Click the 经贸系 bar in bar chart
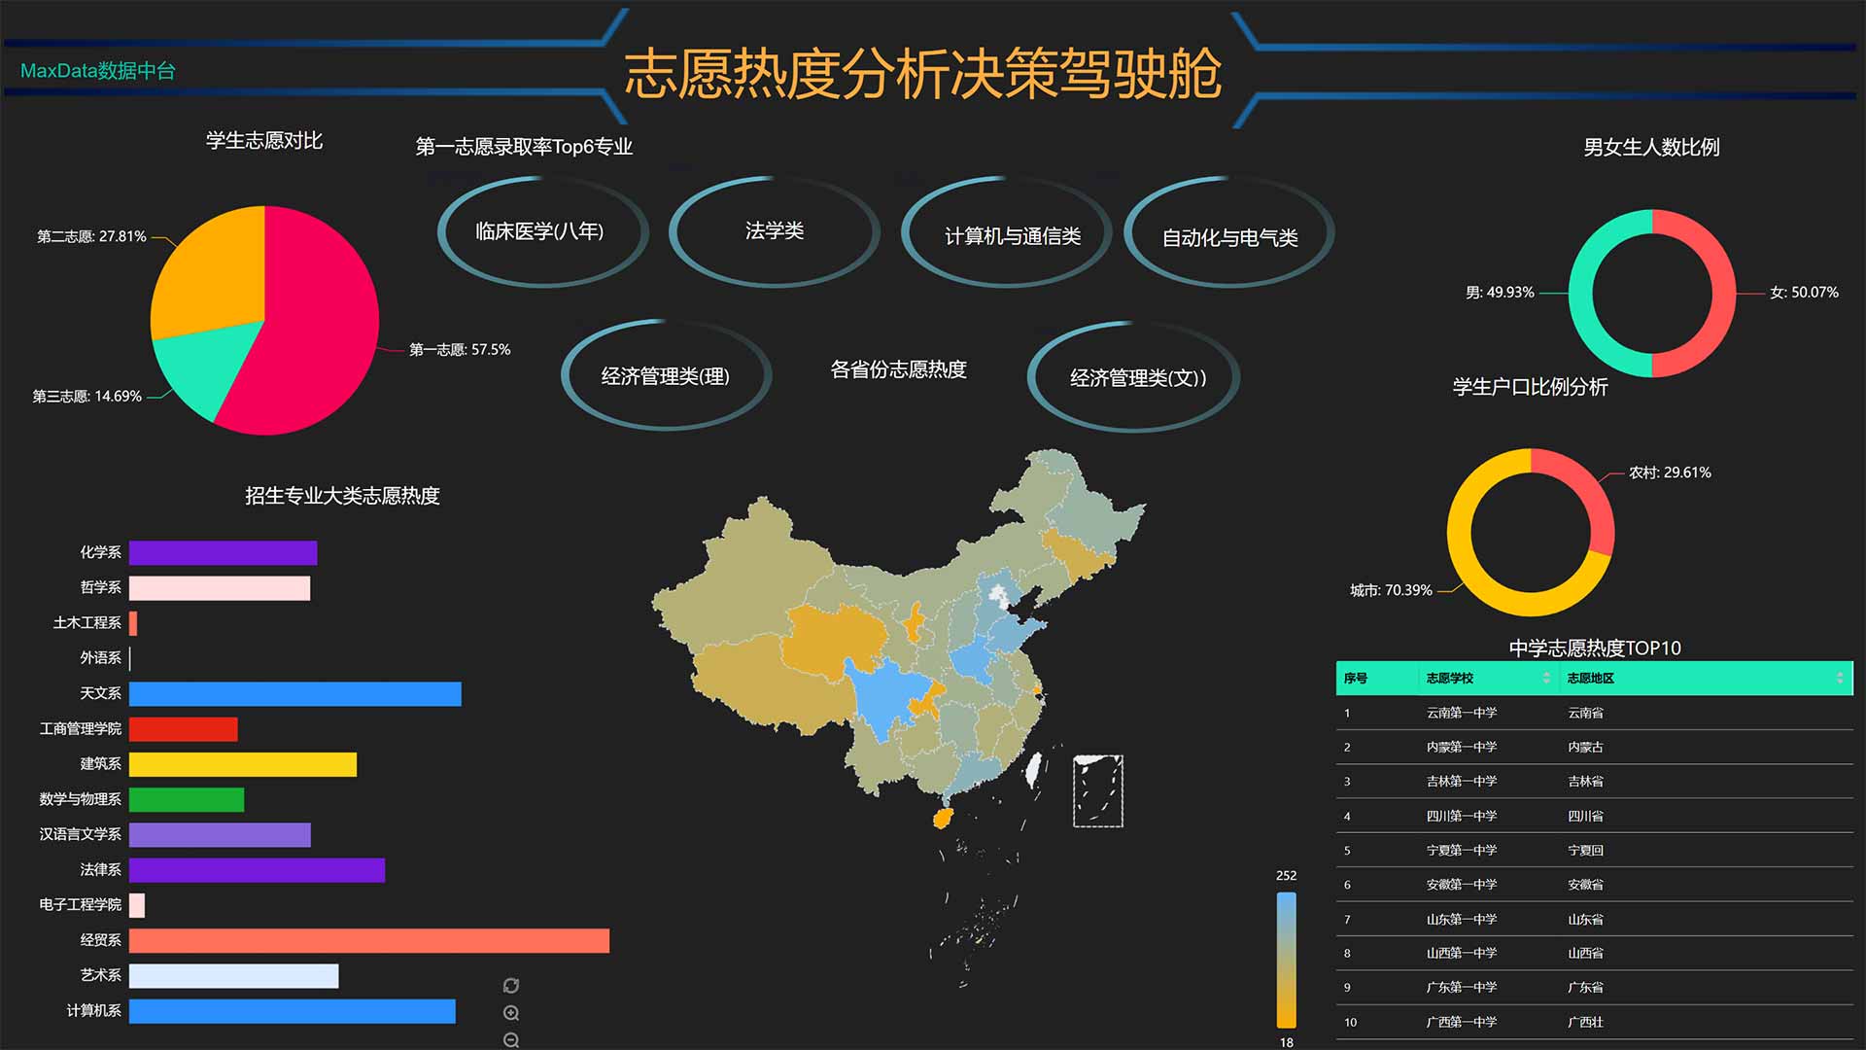The image size is (1866, 1050). click(369, 940)
